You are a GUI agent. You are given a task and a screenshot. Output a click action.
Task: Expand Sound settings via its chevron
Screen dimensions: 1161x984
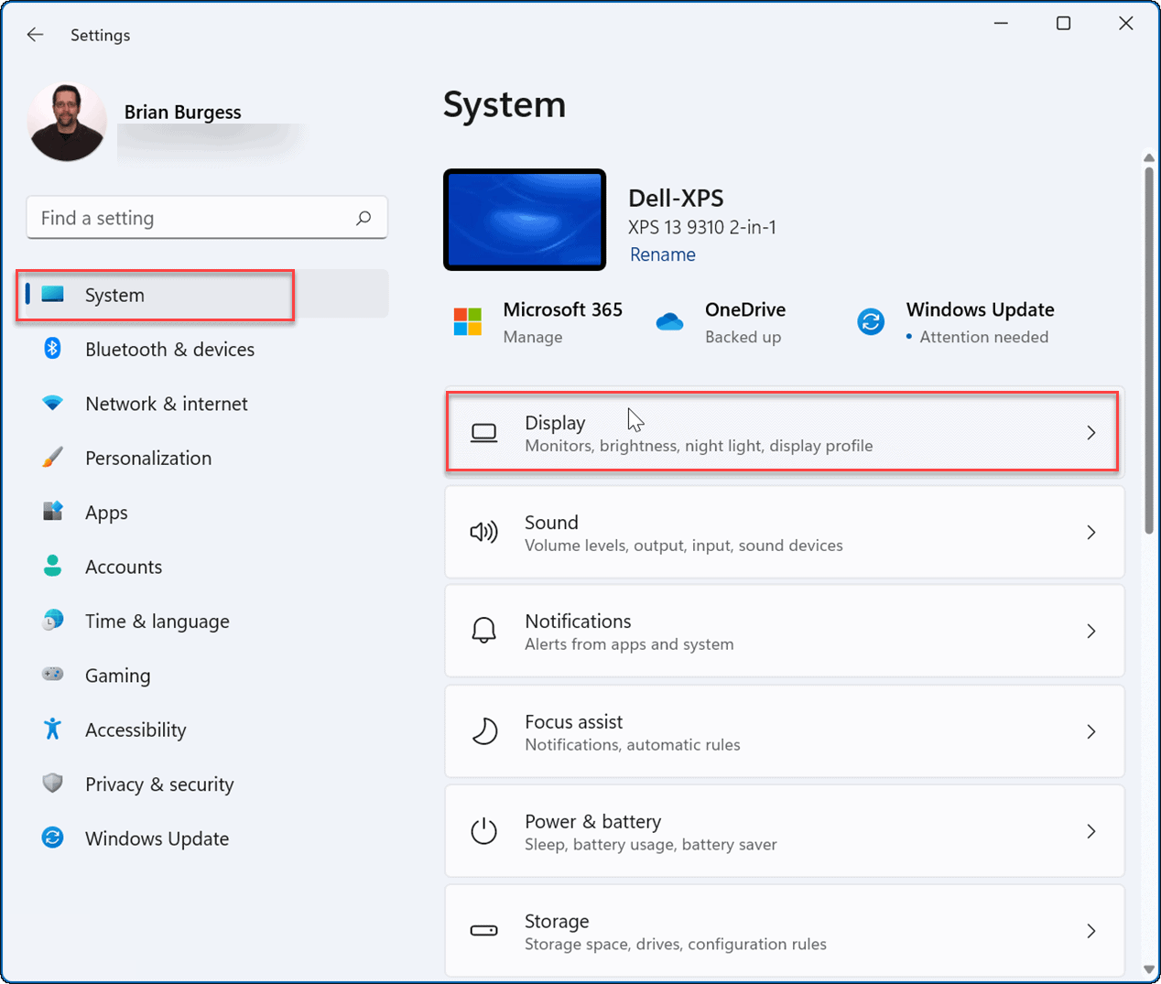[1090, 532]
